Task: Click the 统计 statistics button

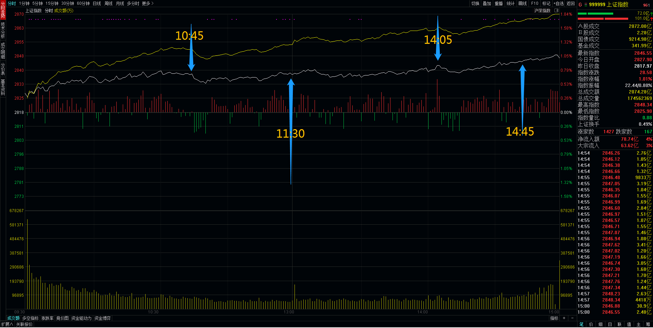Action: tap(510, 3)
